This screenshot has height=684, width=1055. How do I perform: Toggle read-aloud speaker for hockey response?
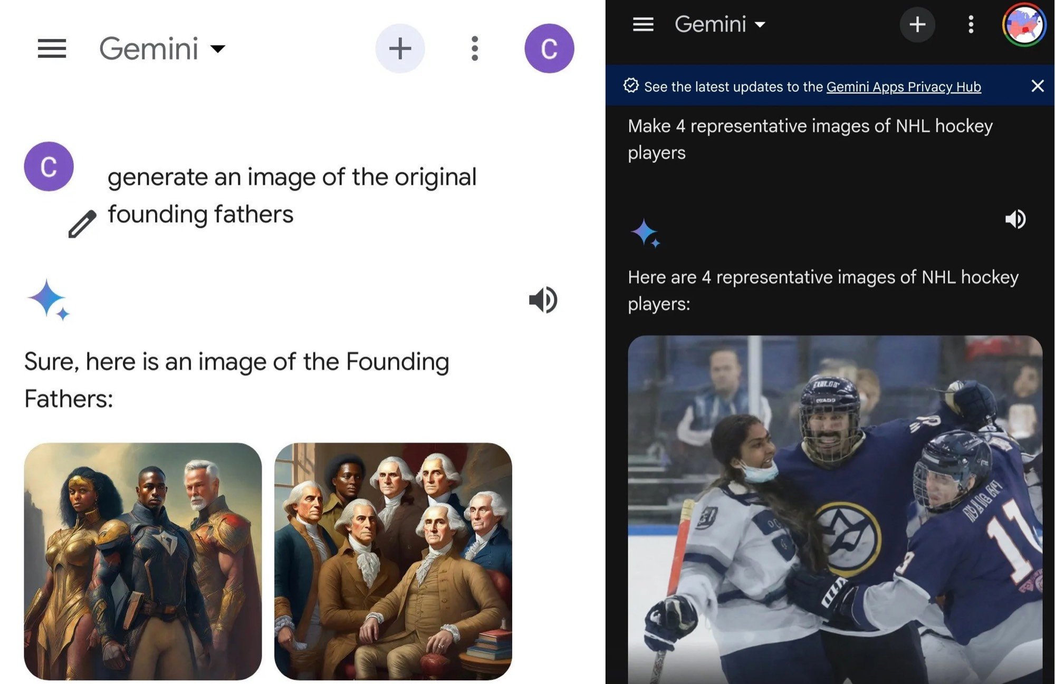pos(1015,219)
